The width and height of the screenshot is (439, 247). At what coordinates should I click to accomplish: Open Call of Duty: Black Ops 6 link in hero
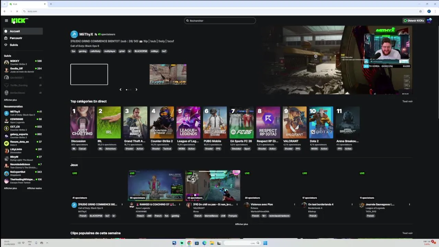[85, 46]
